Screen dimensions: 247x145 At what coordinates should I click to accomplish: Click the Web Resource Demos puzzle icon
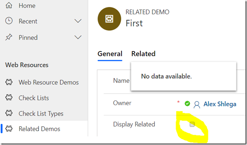9,82
